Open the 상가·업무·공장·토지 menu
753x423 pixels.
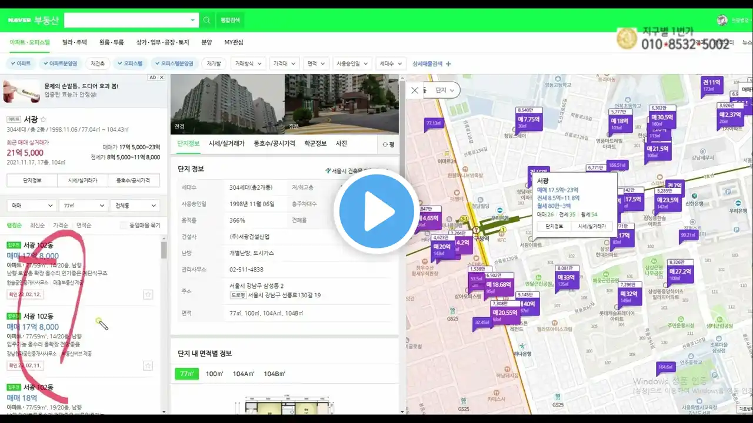(x=163, y=42)
